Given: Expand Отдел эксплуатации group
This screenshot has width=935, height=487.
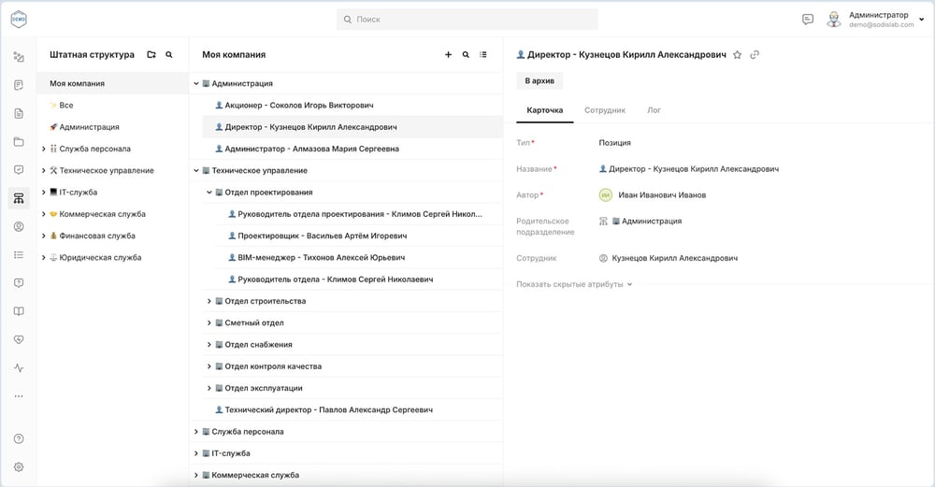Looking at the screenshot, I should (209, 388).
